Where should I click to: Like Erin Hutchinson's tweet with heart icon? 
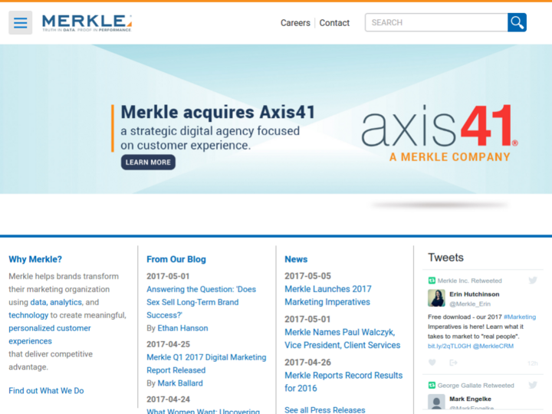(x=432, y=363)
